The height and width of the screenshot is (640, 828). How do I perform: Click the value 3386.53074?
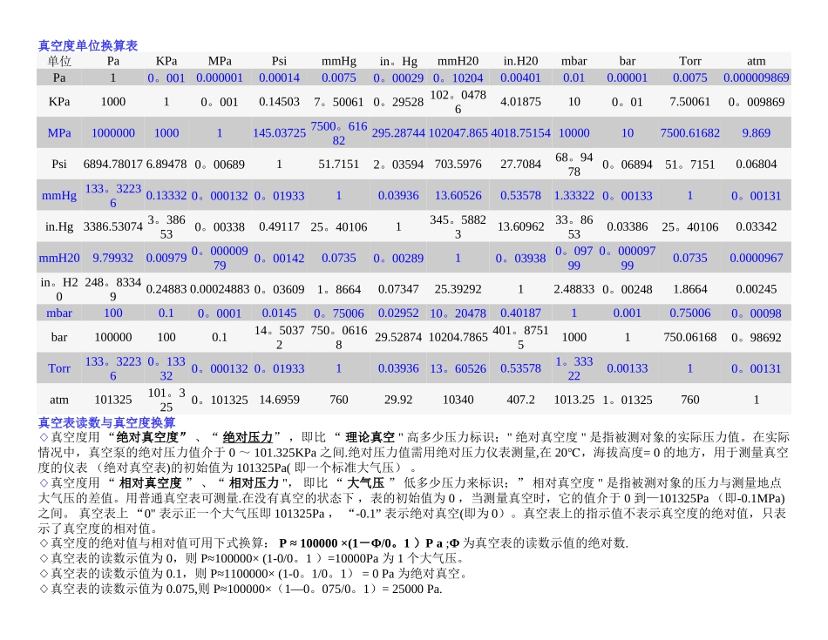[x=113, y=226]
